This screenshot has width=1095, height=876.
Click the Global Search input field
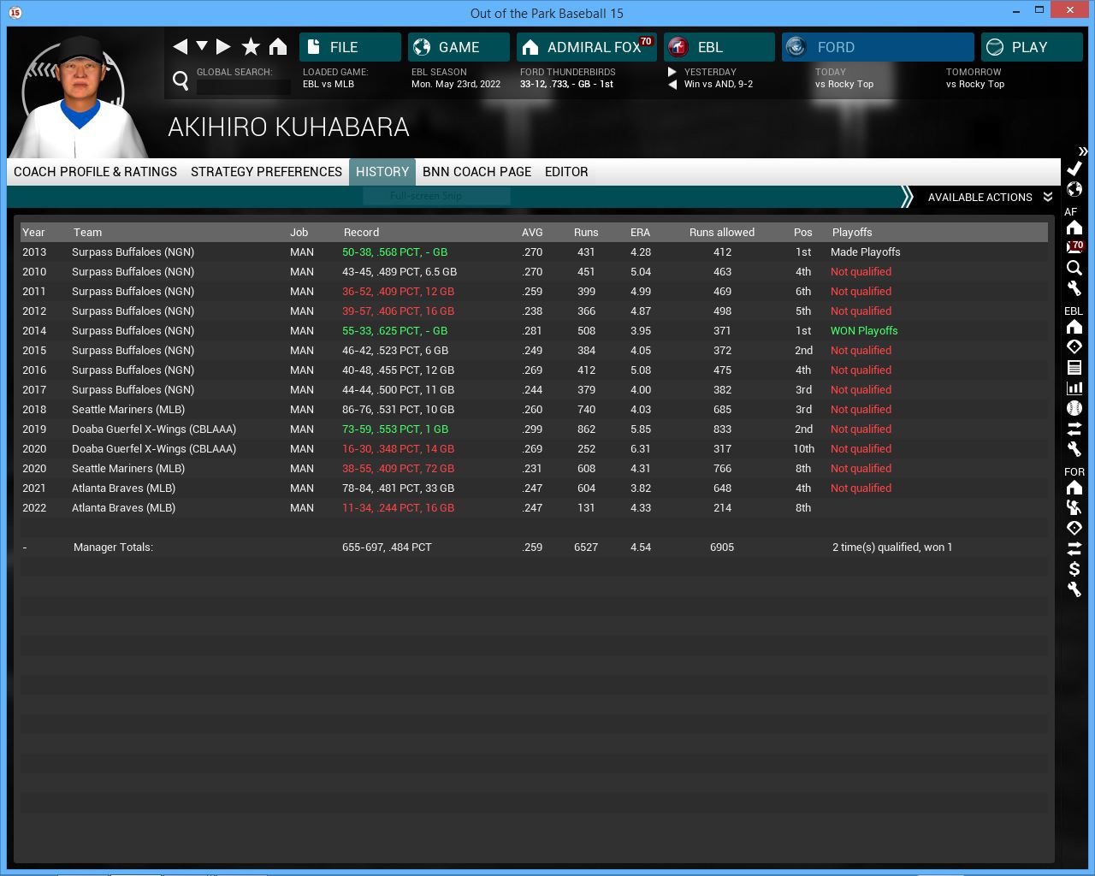(x=243, y=86)
